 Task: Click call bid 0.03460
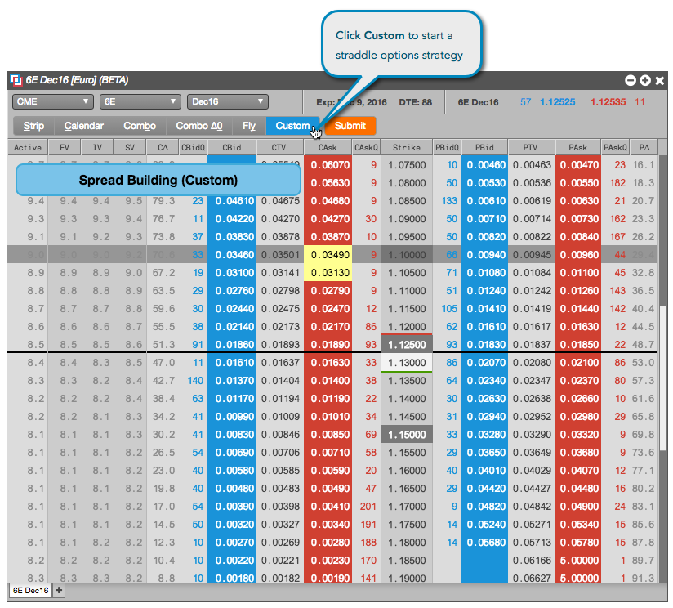[x=232, y=255]
